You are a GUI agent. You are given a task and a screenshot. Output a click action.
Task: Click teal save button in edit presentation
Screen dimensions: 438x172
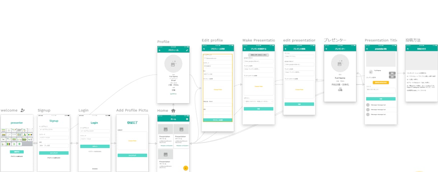(x=299, y=104)
